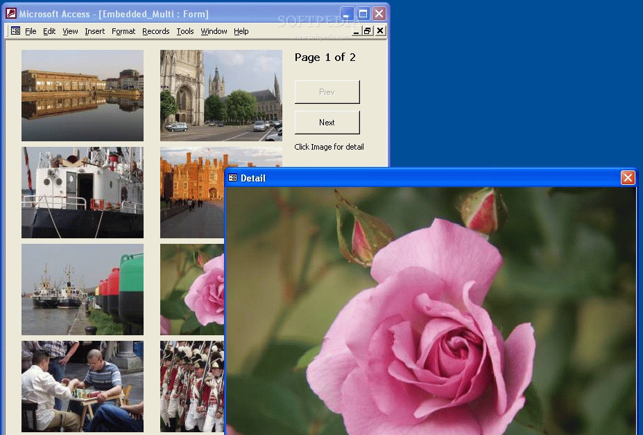Click the Next page button

pyautogui.click(x=327, y=123)
